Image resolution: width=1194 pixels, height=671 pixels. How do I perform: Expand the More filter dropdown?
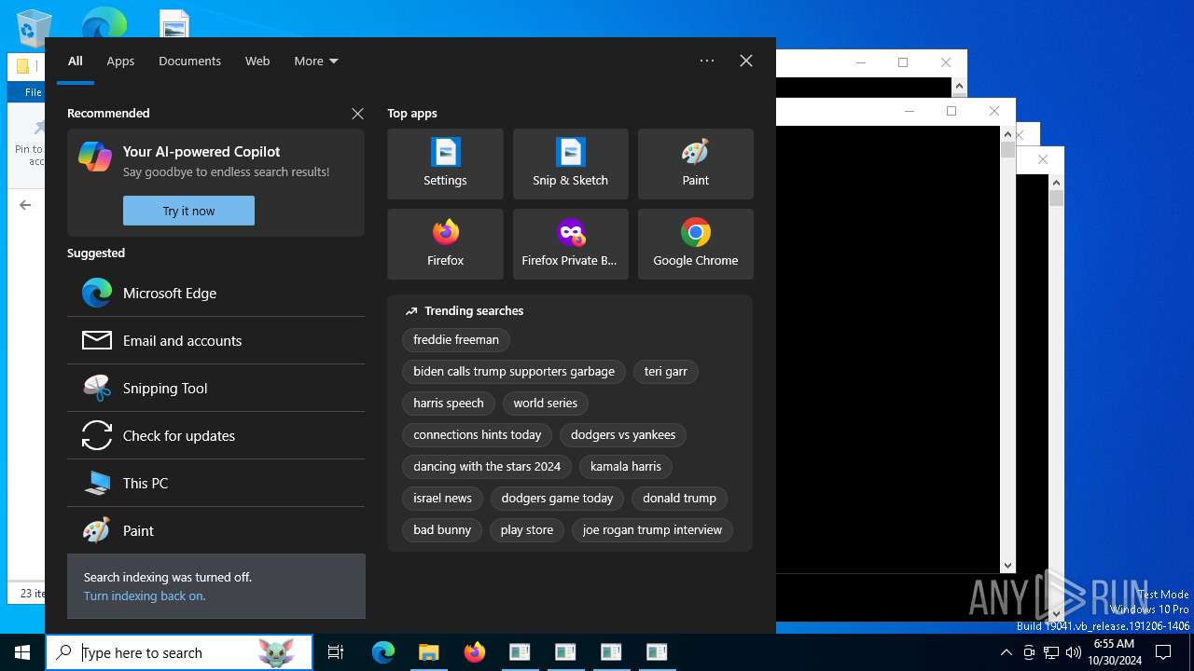click(x=316, y=61)
